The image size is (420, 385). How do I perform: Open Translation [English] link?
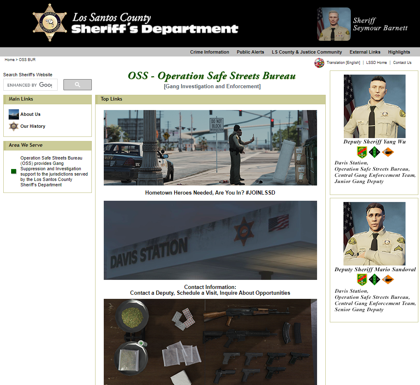[343, 63]
